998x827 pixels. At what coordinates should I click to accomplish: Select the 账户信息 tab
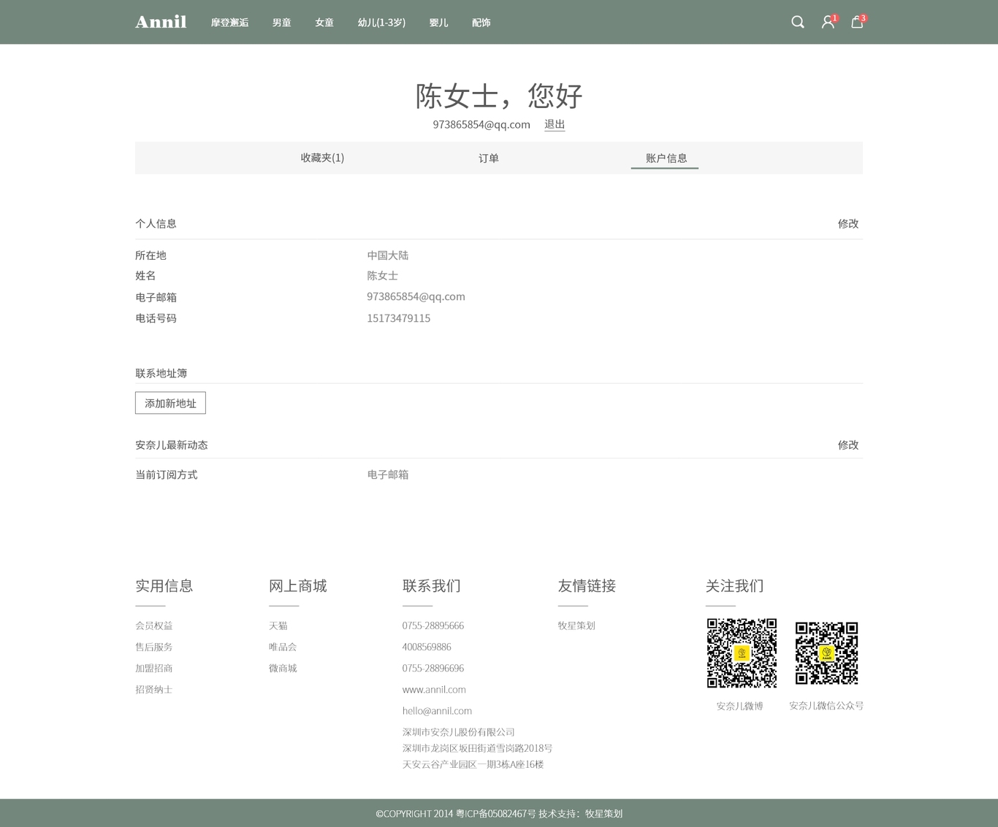click(x=666, y=158)
